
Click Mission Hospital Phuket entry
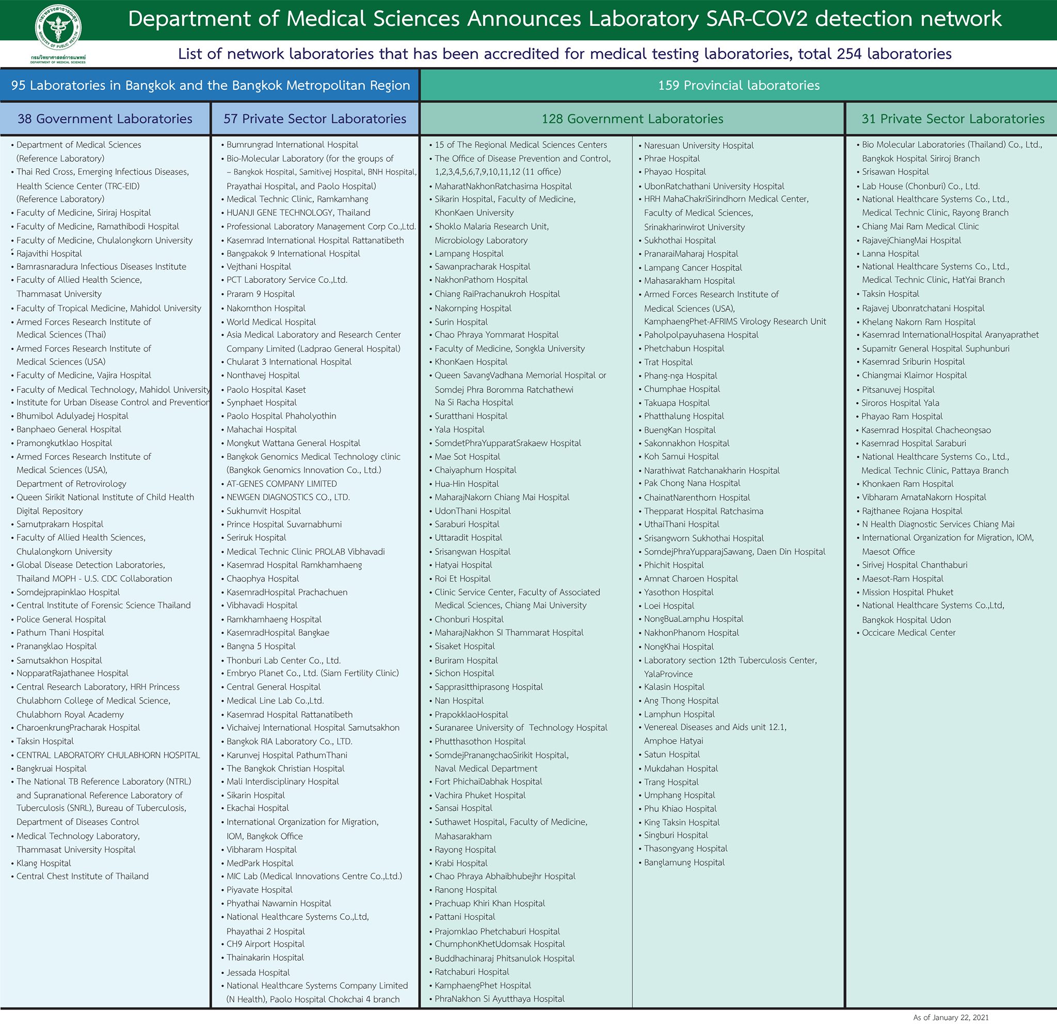(907, 592)
